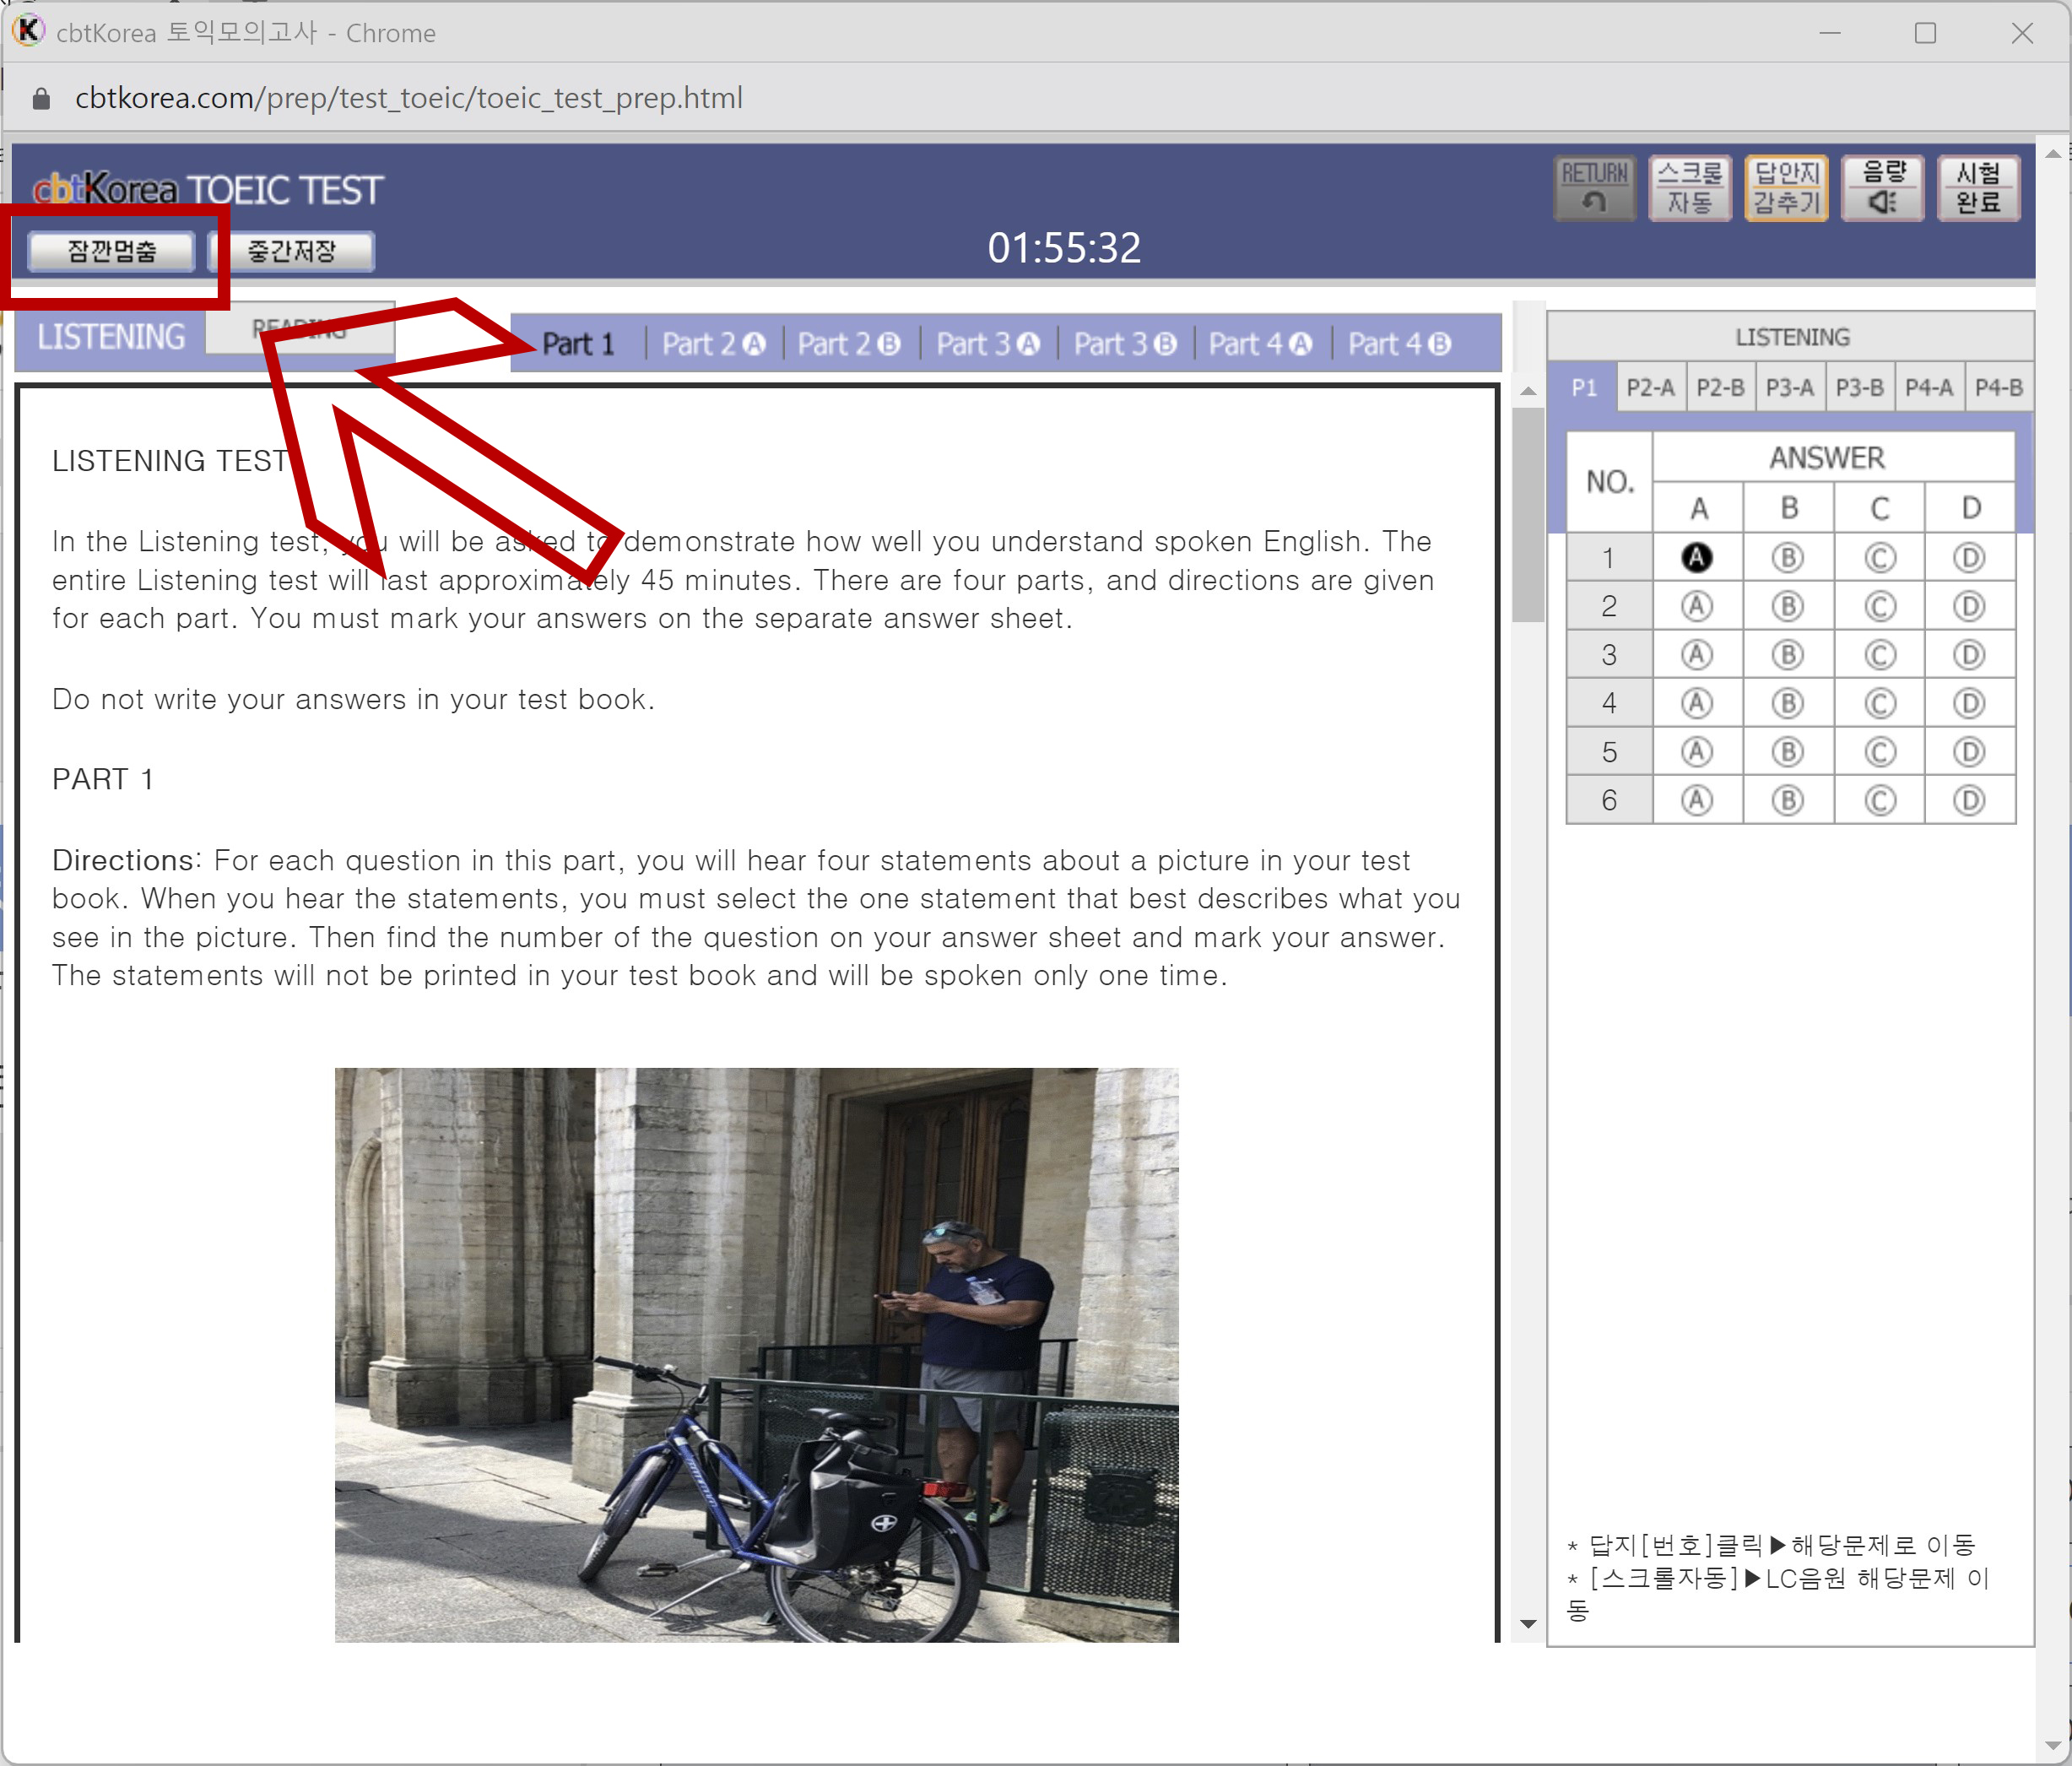Screen dimensions: 2072x1766
Task: Switch to the READING section tab
Action: (x=300, y=328)
